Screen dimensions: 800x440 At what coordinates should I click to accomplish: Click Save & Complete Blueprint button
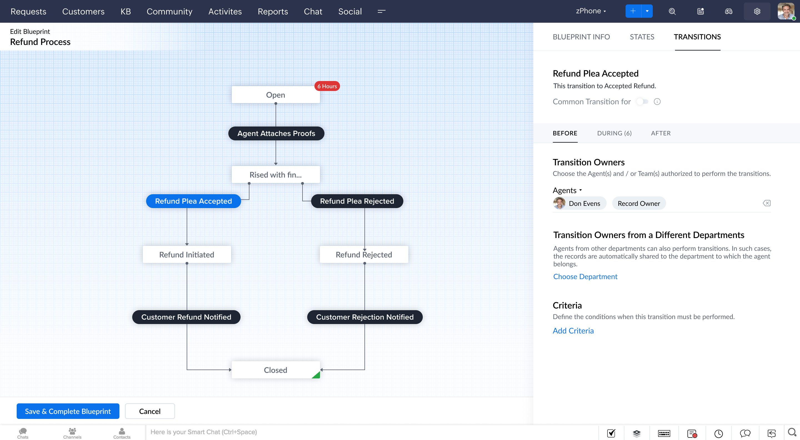(x=68, y=411)
